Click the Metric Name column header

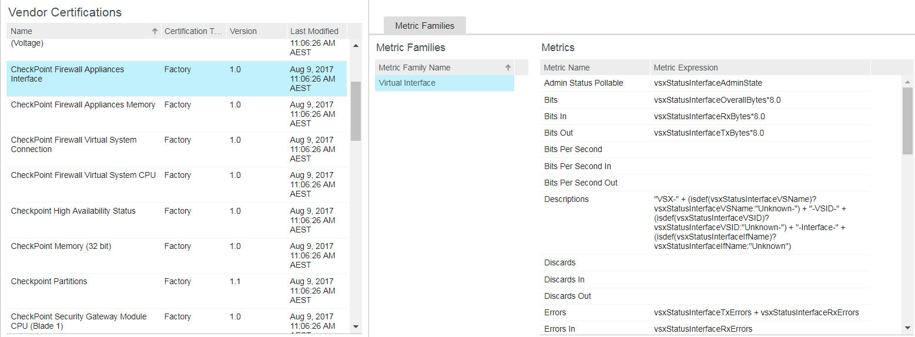point(595,68)
